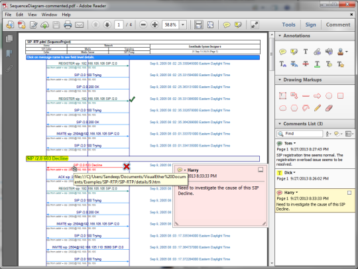Screen dimensions: 358x269
Task: Click the Save floppy disk icon
Action: coord(56,25)
